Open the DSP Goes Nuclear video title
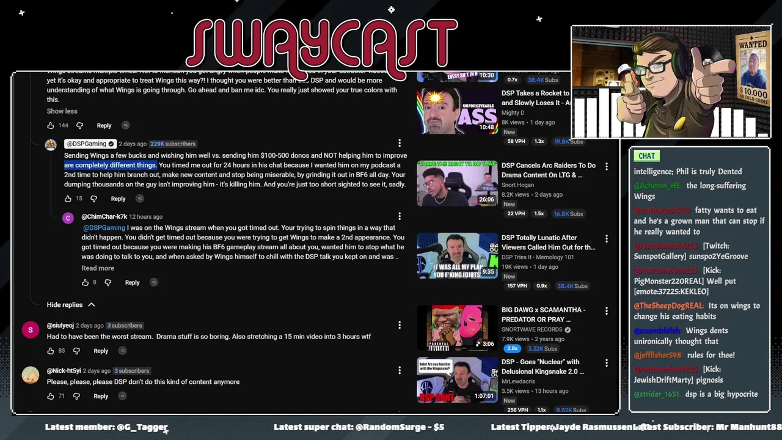 tap(543, 367)
